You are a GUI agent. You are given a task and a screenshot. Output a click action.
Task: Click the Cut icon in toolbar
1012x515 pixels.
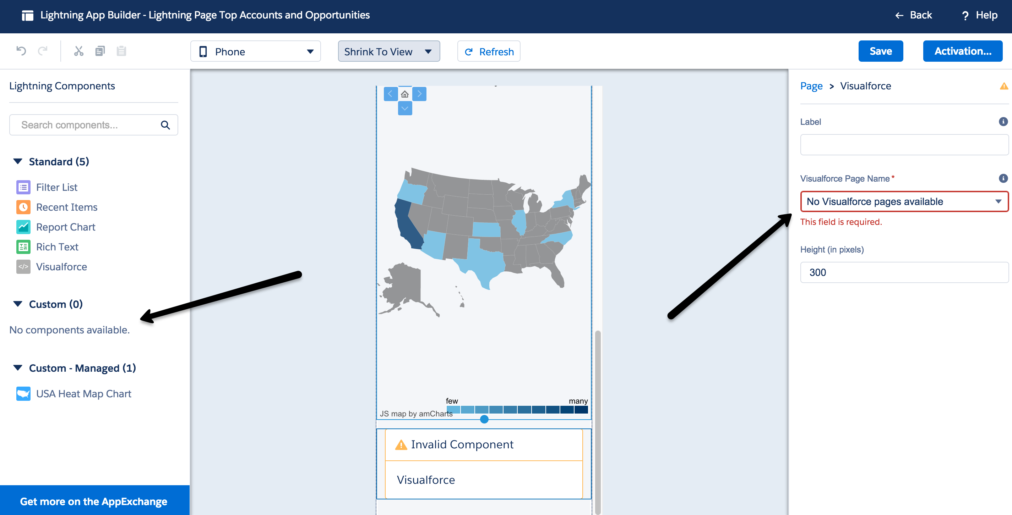[78, 51]
